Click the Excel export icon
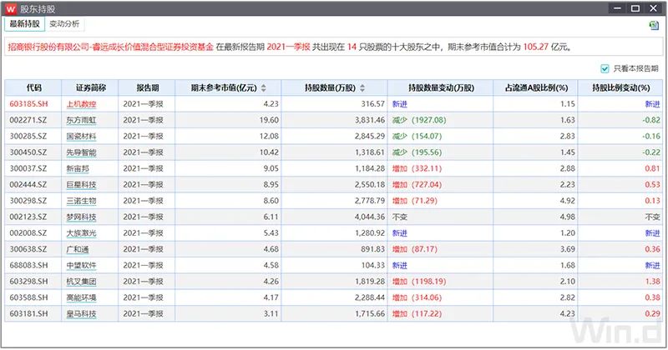This screenshot has height=350, width=668. tap(654, 26)
